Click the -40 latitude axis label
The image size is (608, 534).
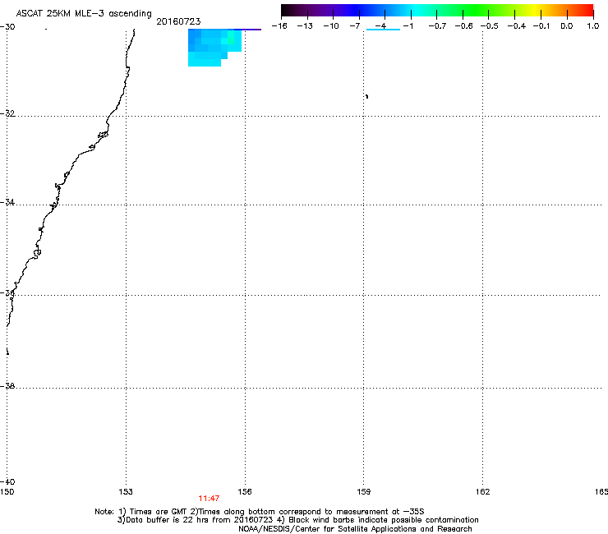[x=7, y=482]
